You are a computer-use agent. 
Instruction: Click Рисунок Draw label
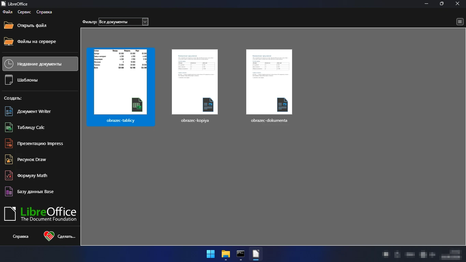[x=32, y=159]
